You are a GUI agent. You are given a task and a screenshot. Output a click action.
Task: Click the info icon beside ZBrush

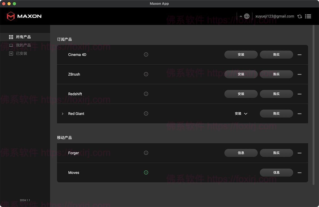tap(146, 74)
